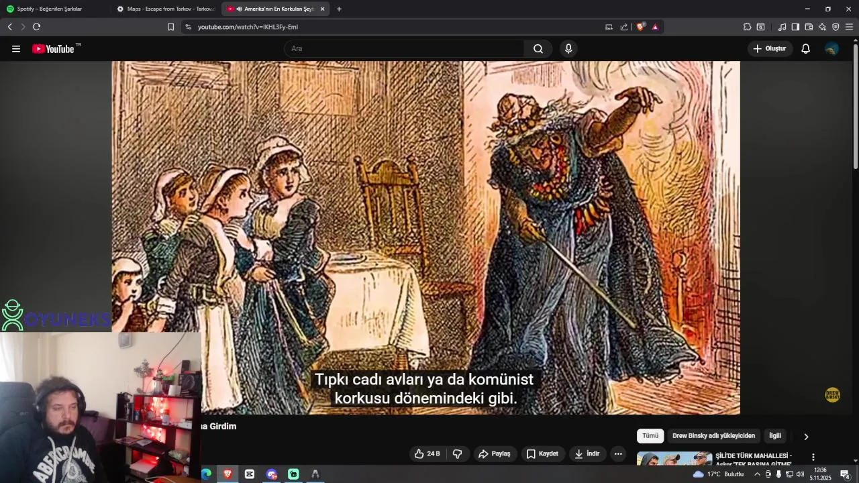Dislike the video

coord(457,454)
